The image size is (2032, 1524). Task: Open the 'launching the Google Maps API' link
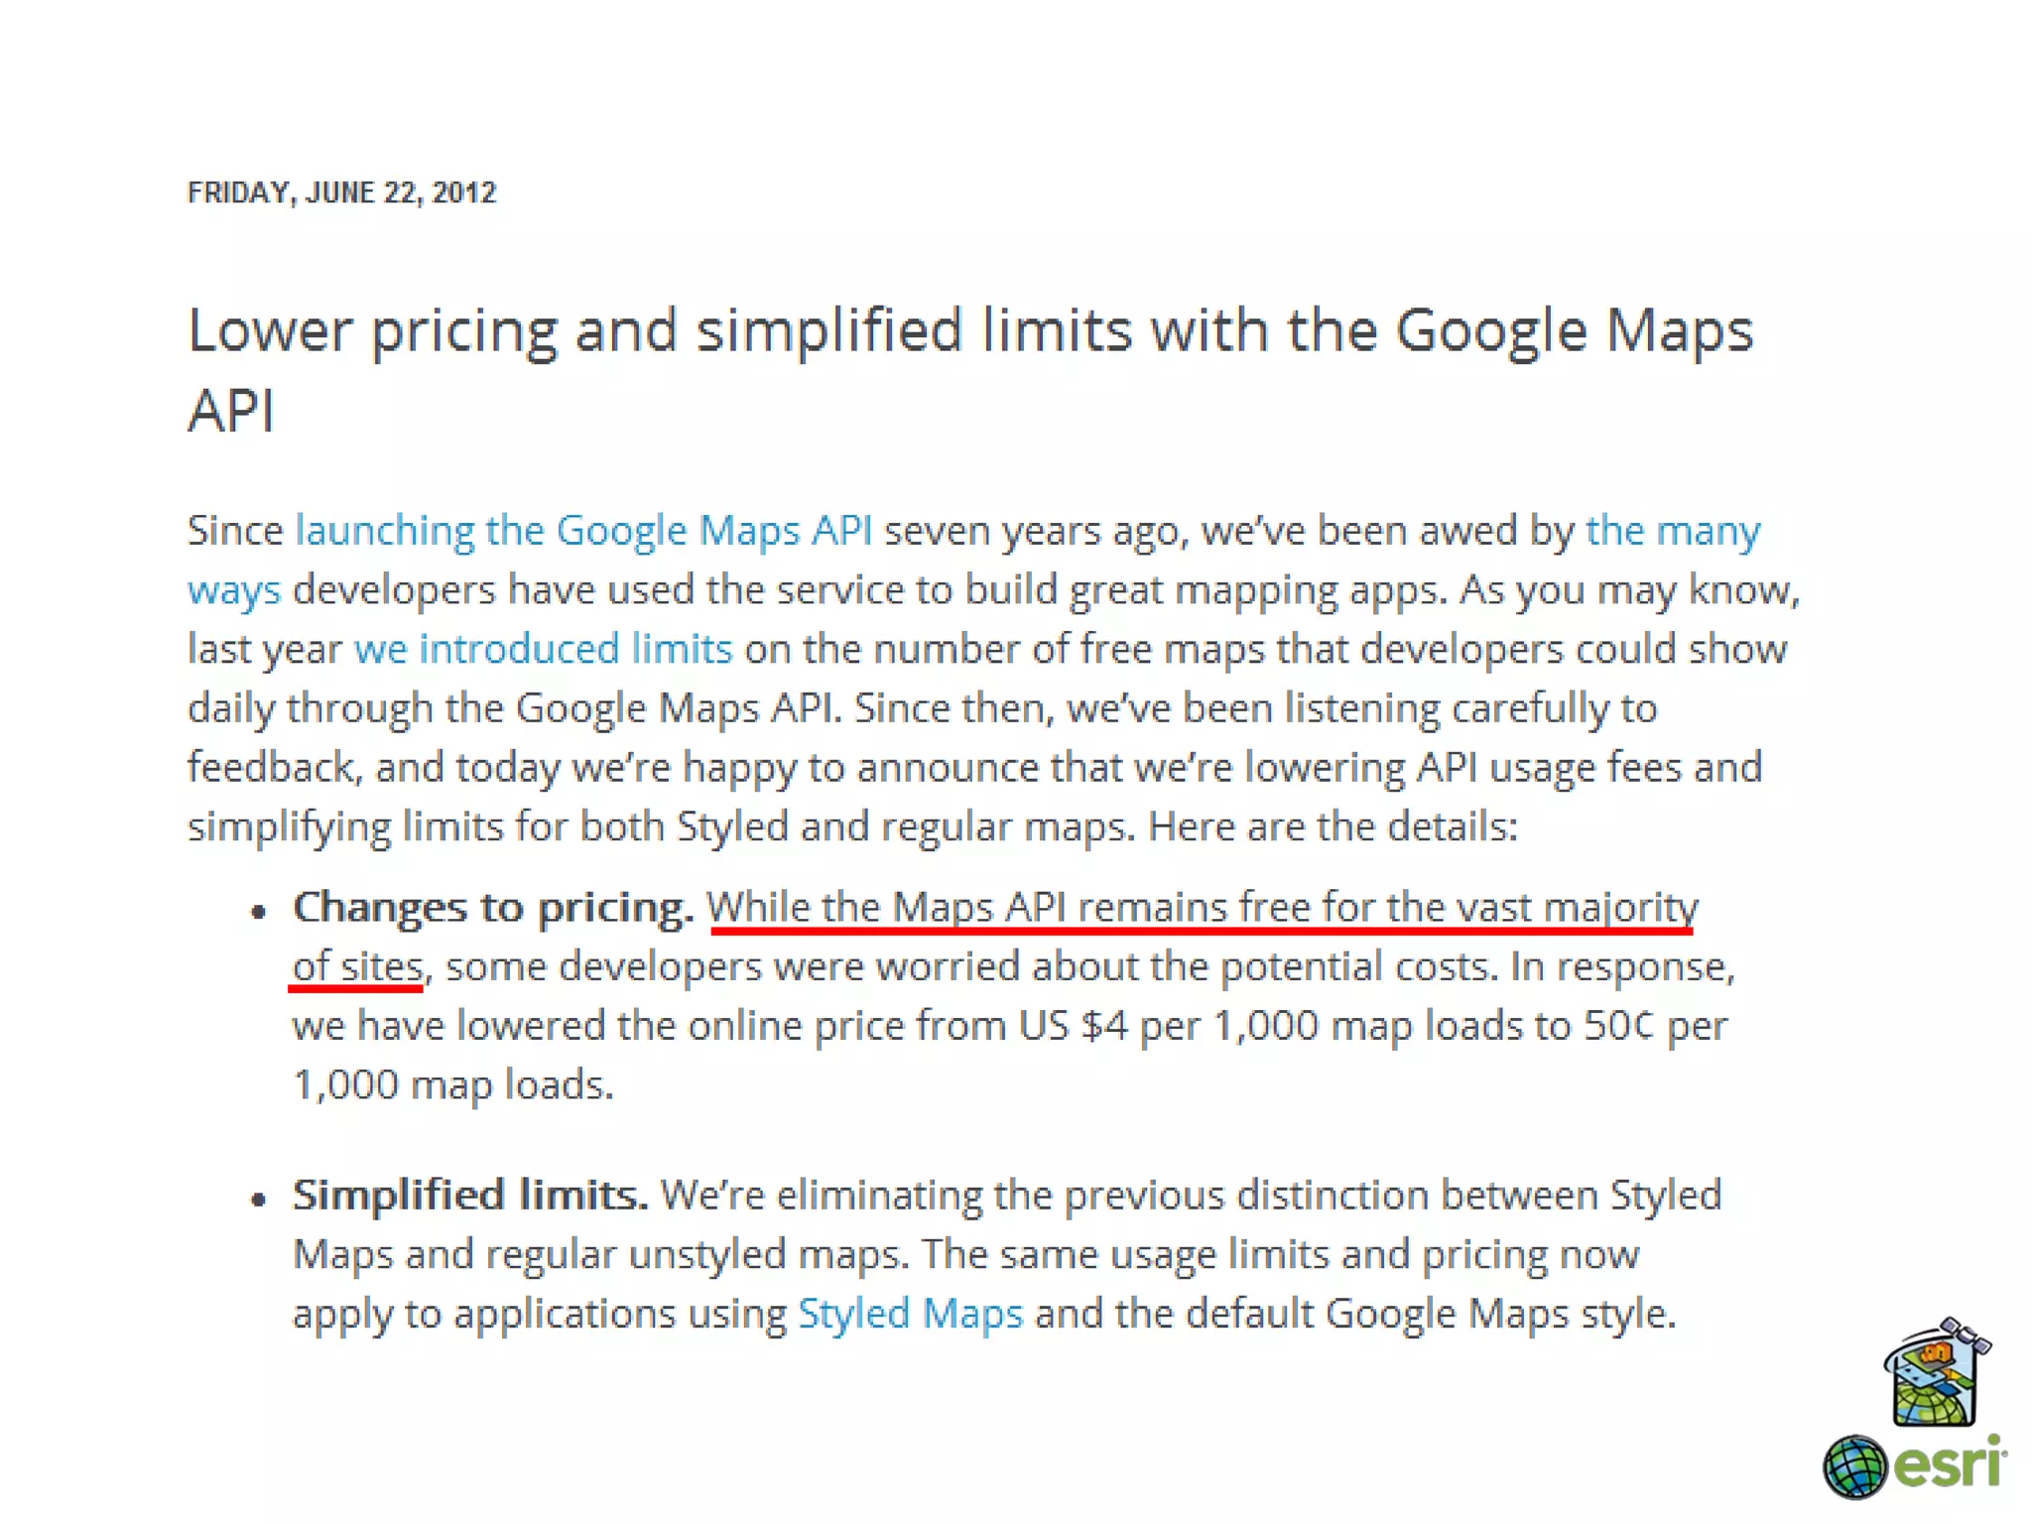[583, 531]
